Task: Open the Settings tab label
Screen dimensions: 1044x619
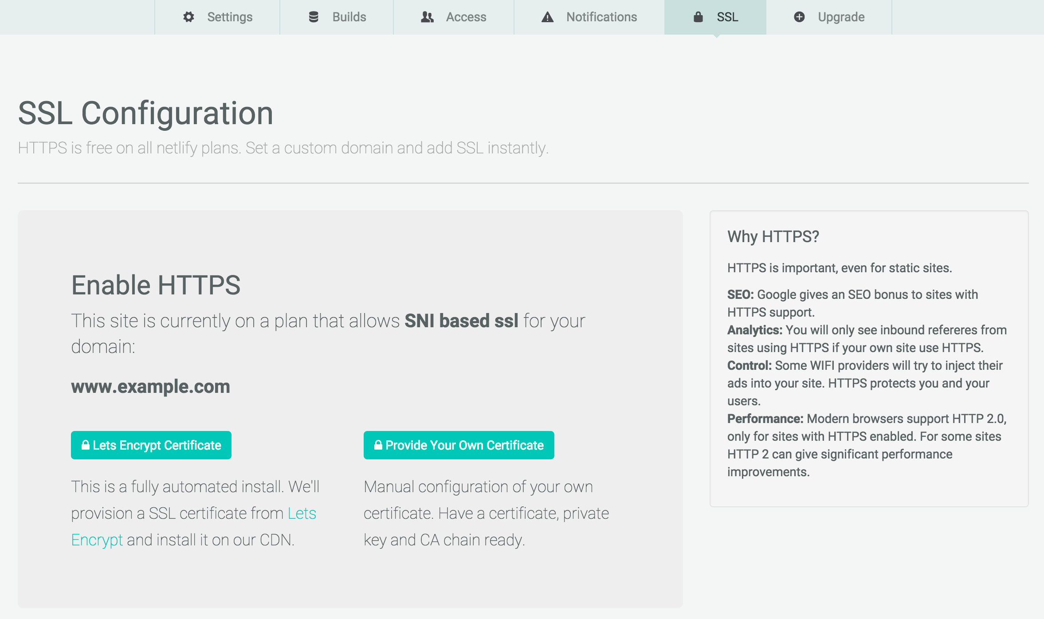Action: click(230, 17)
